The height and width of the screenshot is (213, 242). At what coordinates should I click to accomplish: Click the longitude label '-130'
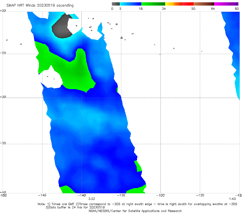click(161, 195)
